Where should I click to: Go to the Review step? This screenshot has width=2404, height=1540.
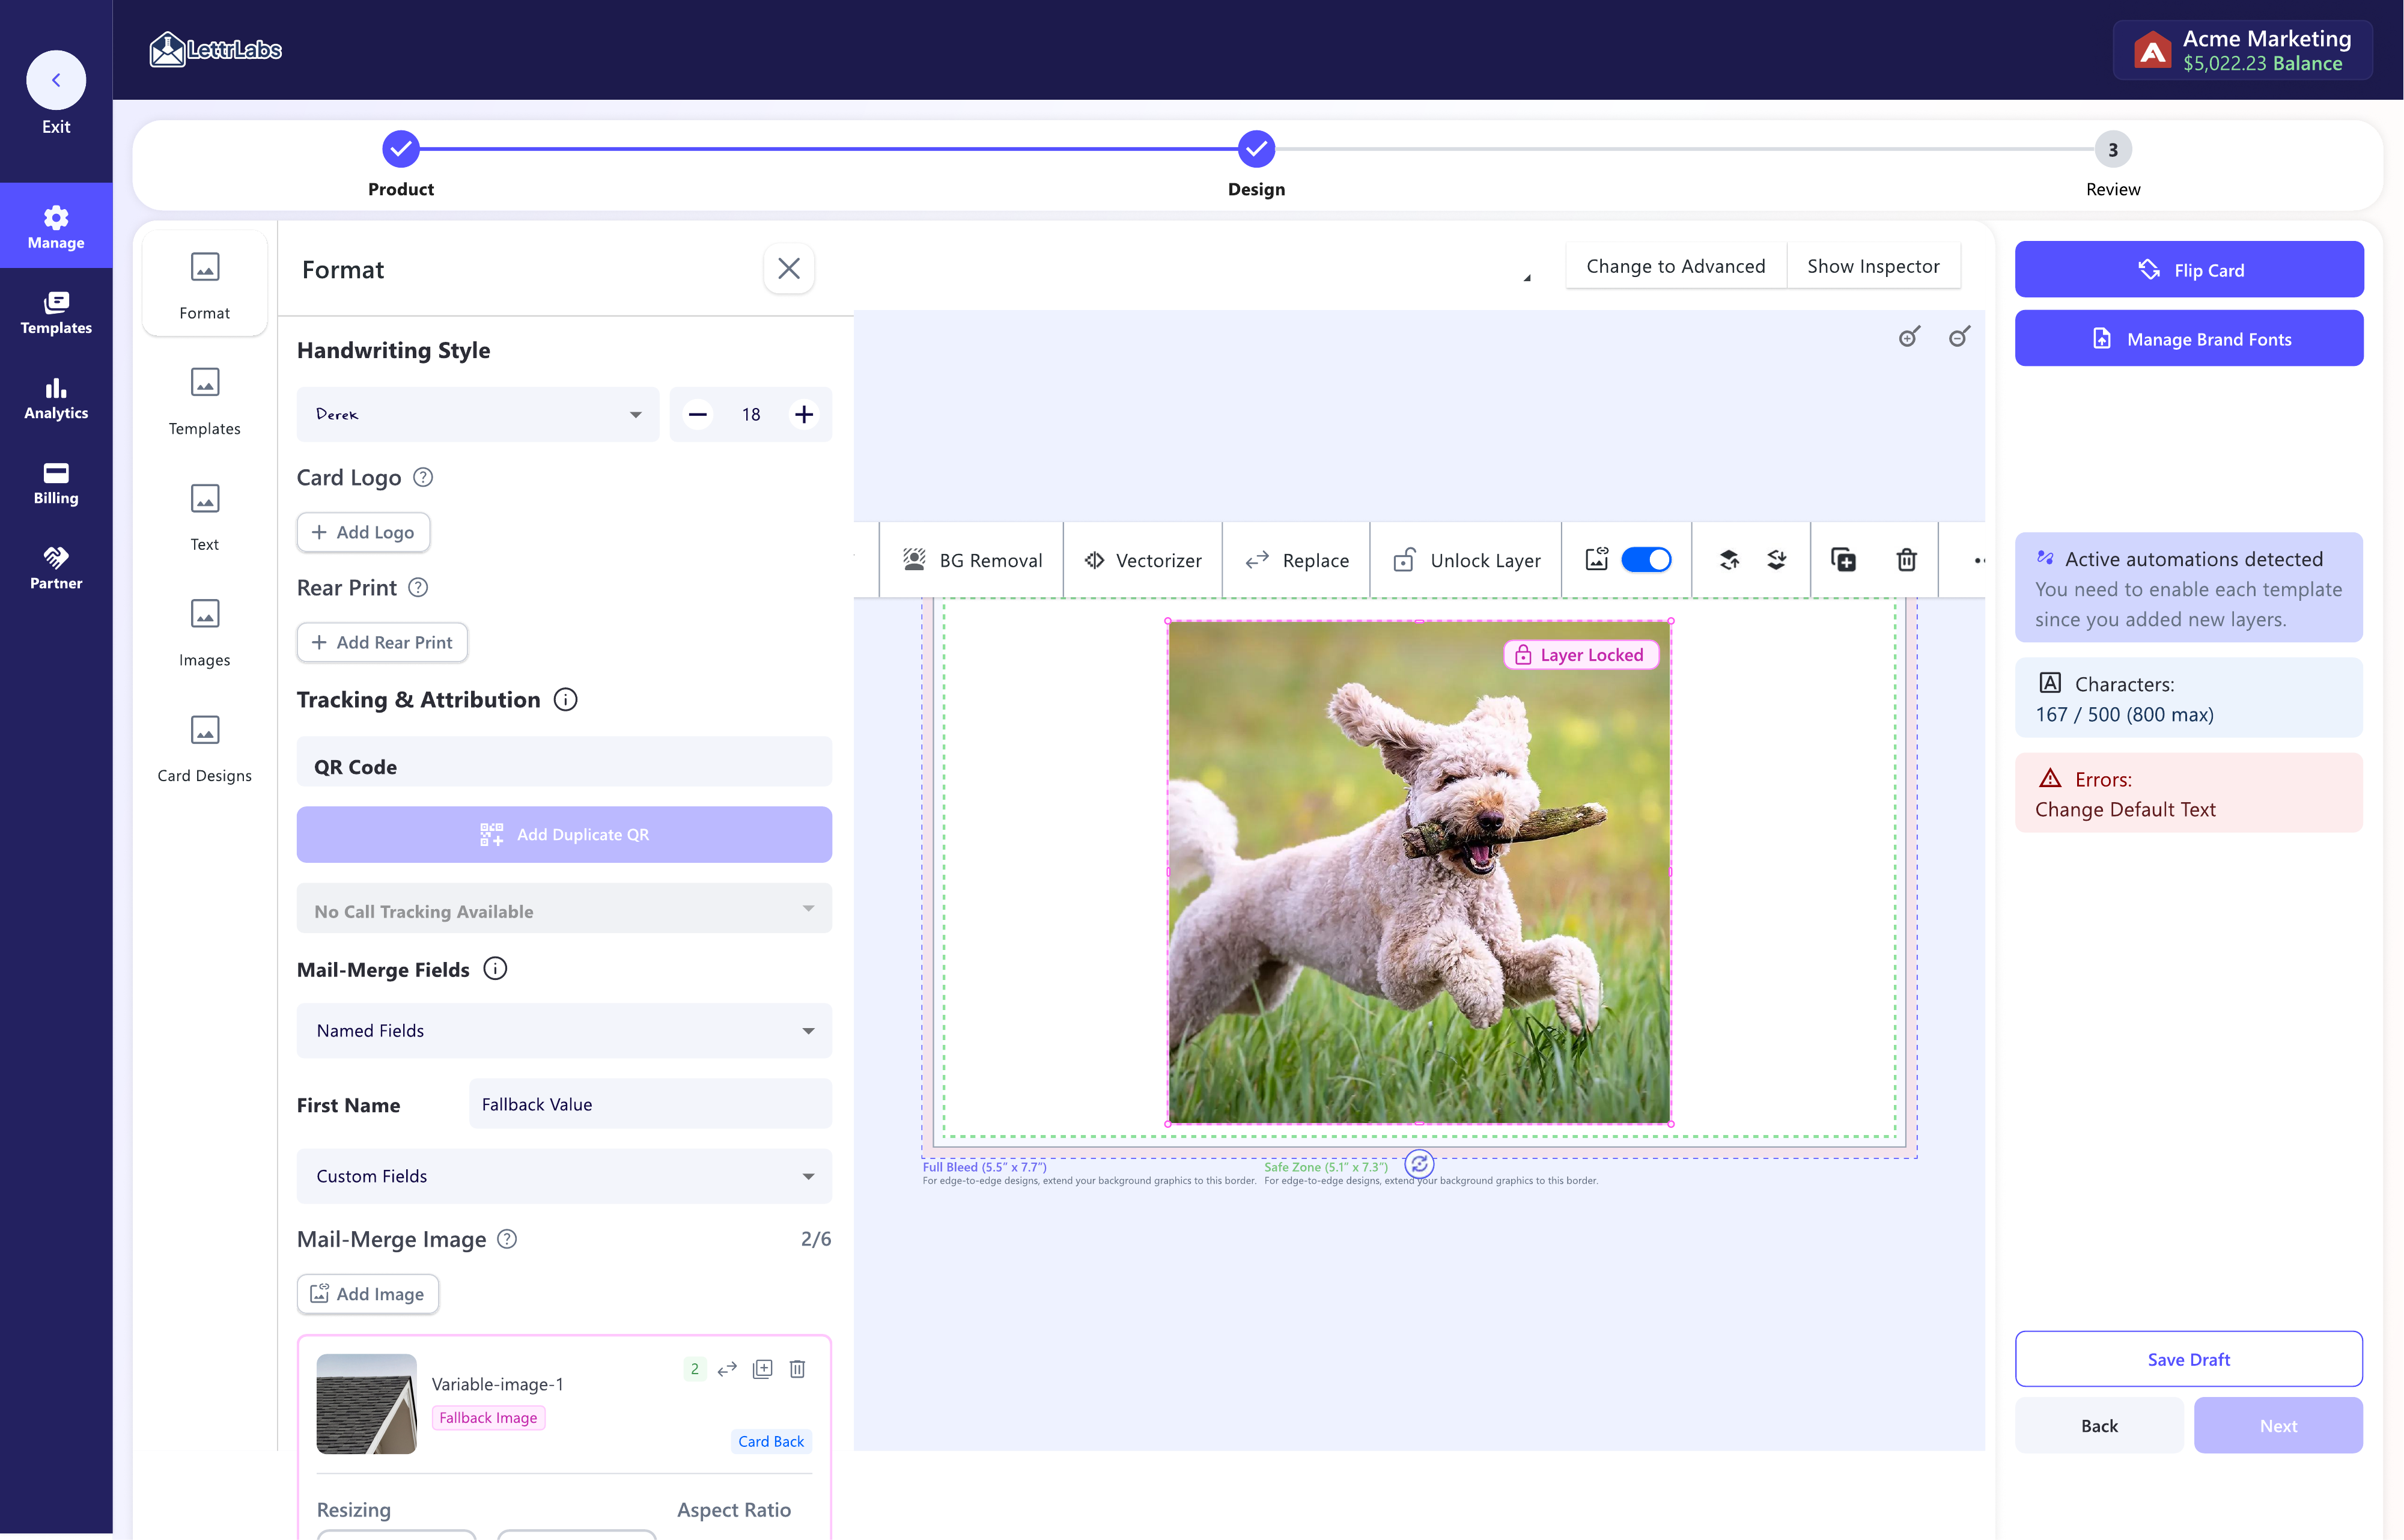pyautogui.click(x=2113, y=150)
